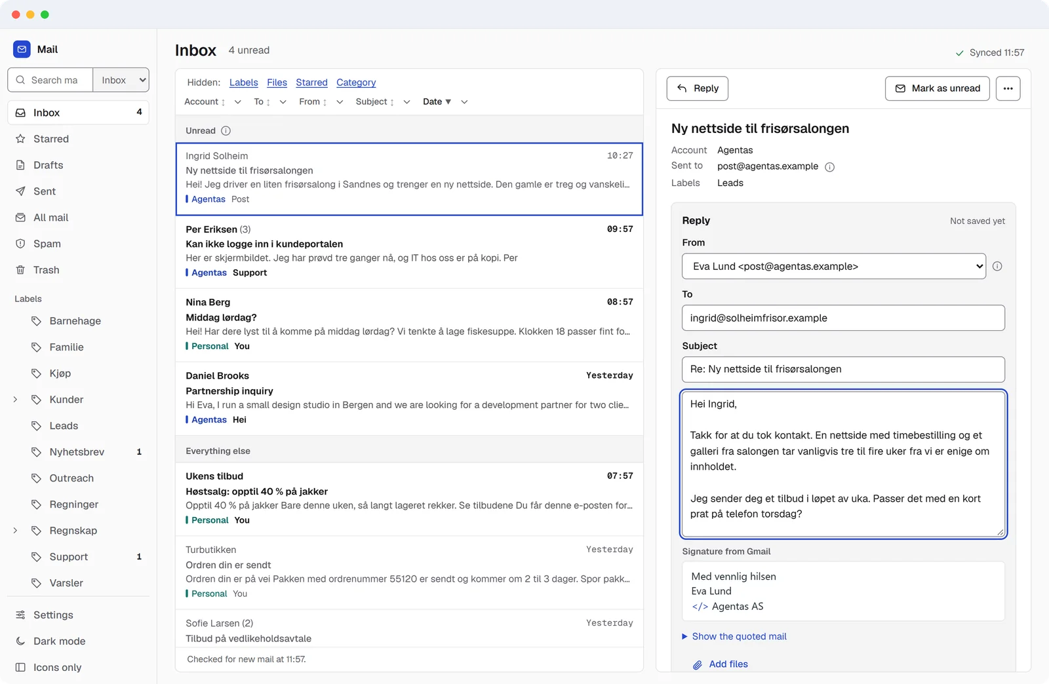Click the reply Subject field

click(x=843, y=370)
